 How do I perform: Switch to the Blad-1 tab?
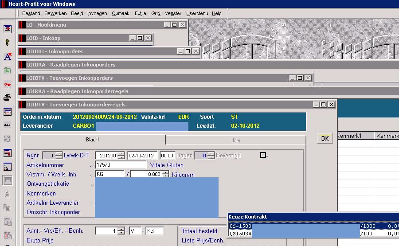pyautogui.click(x=93, y=140)
